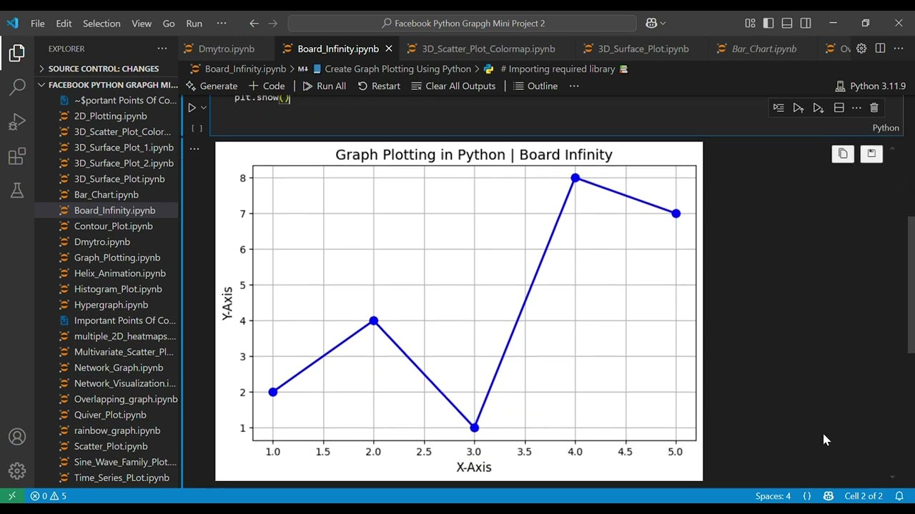Open the Go menu
915x514 pixels.
coord(169,23)
